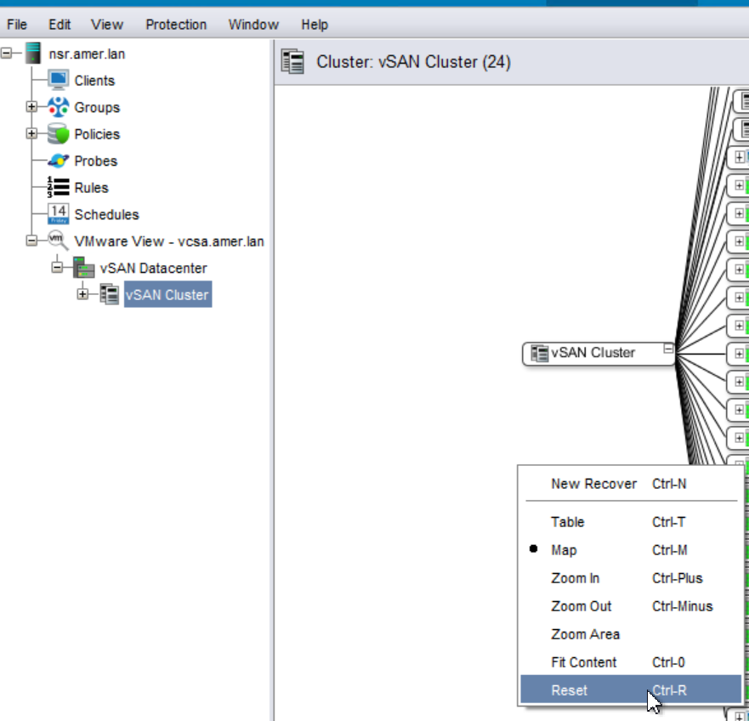The height and width of the screenshot is (721, 749).
Task: Select the Map view radio bullet
Action: [x=531, y=550]
